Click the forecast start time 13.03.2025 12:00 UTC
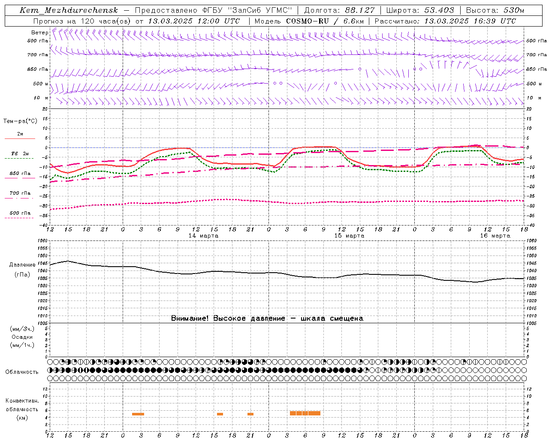 pos(194,21)
